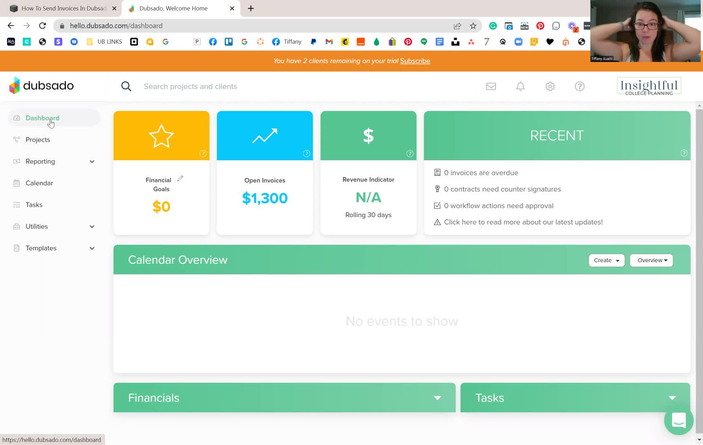This screenshot has width=703, height=445.
Task: Open '0 invoices are overdue' item
Action: 481,173
